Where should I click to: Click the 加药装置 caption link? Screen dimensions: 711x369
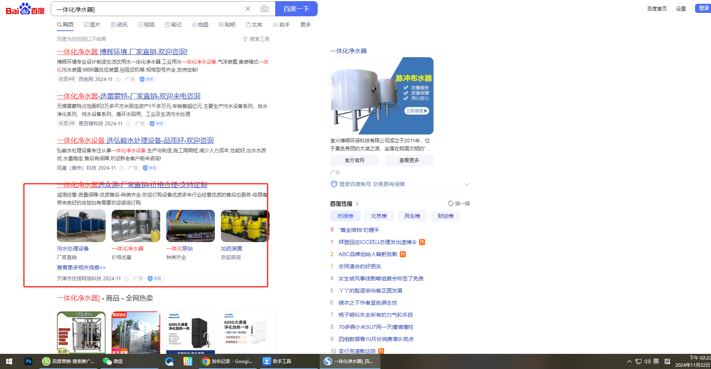232,249
